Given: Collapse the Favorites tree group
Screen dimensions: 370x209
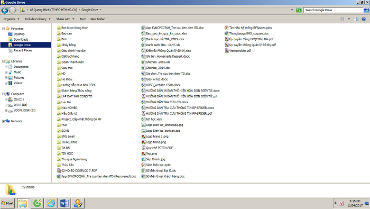Looking at the screenshot, I should [3, 29].
